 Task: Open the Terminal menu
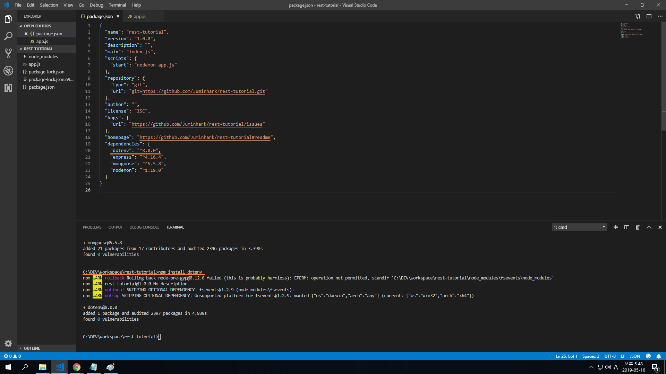(117, 5)
